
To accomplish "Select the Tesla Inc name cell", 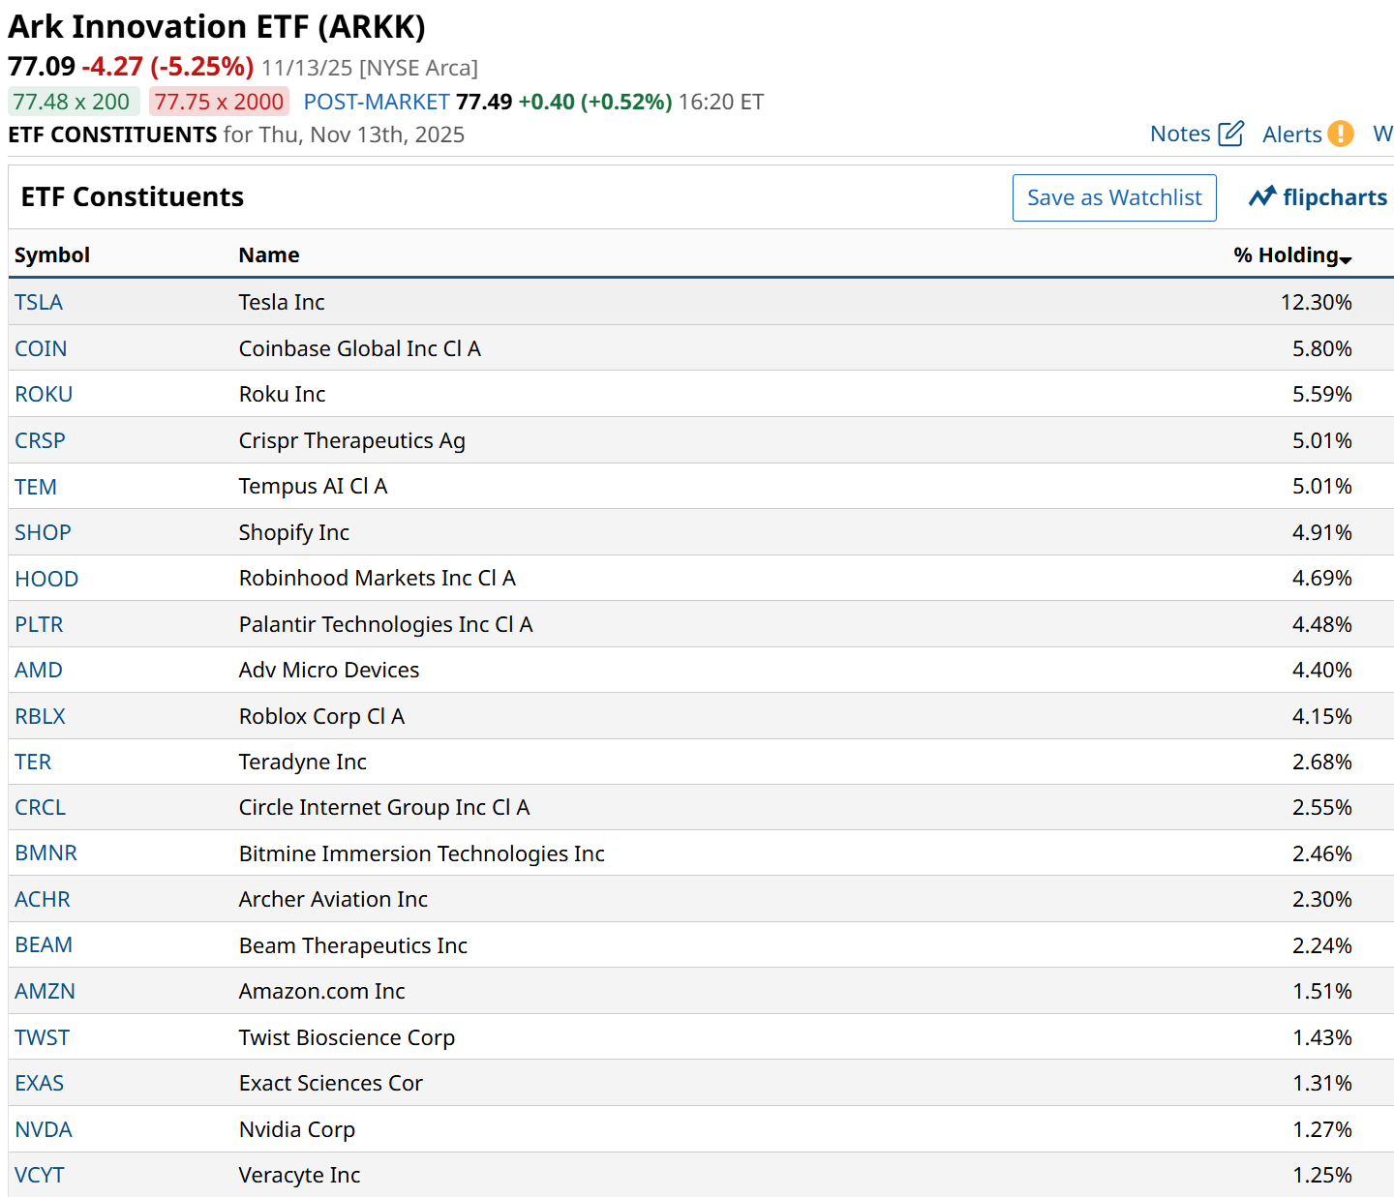I will click(x=282, y=302).
